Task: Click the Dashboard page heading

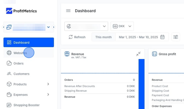Action: tap(85, 11)
